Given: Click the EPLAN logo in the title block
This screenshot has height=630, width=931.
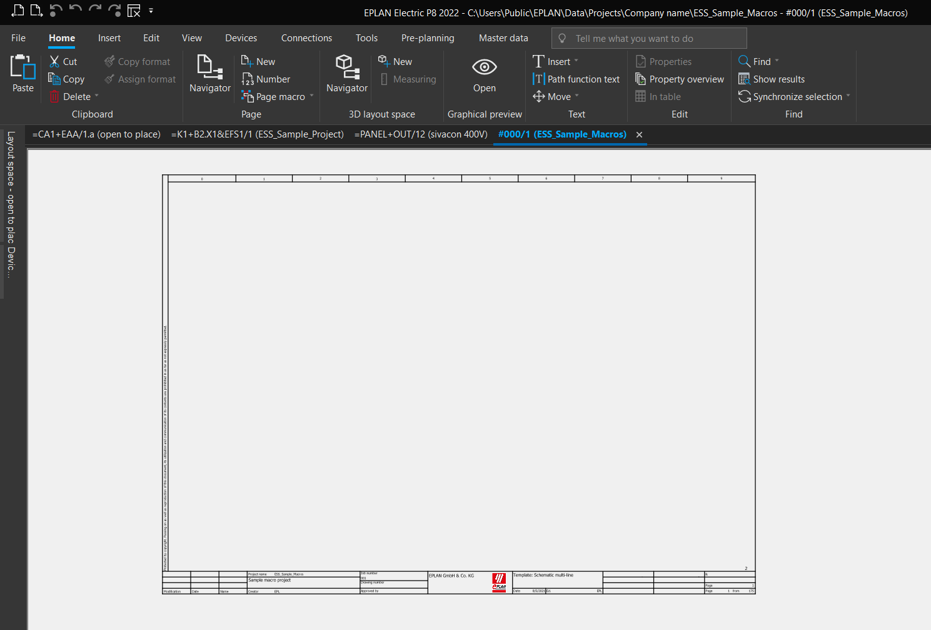Looking at the screenshot, I should click(x=499, y=582).
